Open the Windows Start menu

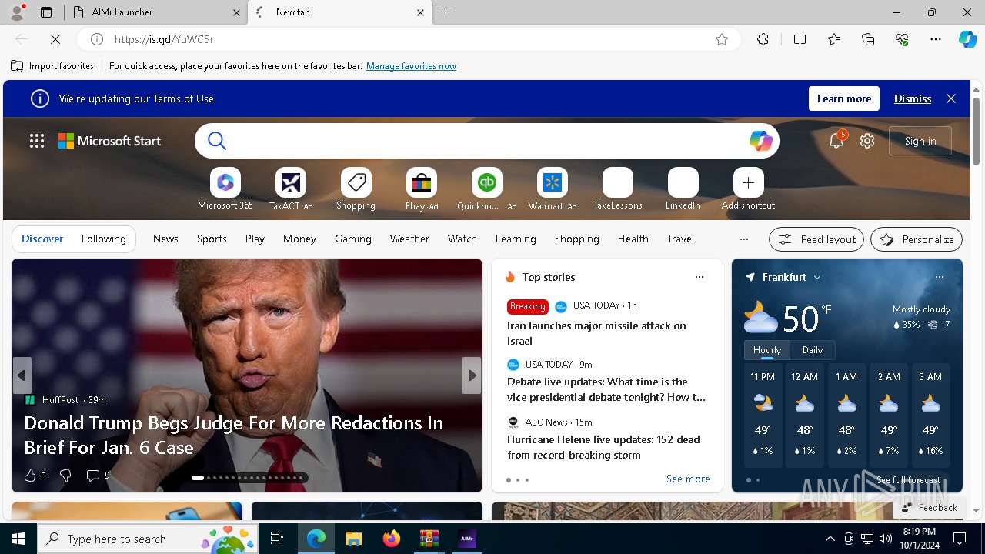(18, 539)
